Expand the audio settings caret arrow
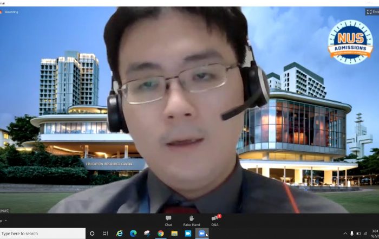 (x=5, y=221)
